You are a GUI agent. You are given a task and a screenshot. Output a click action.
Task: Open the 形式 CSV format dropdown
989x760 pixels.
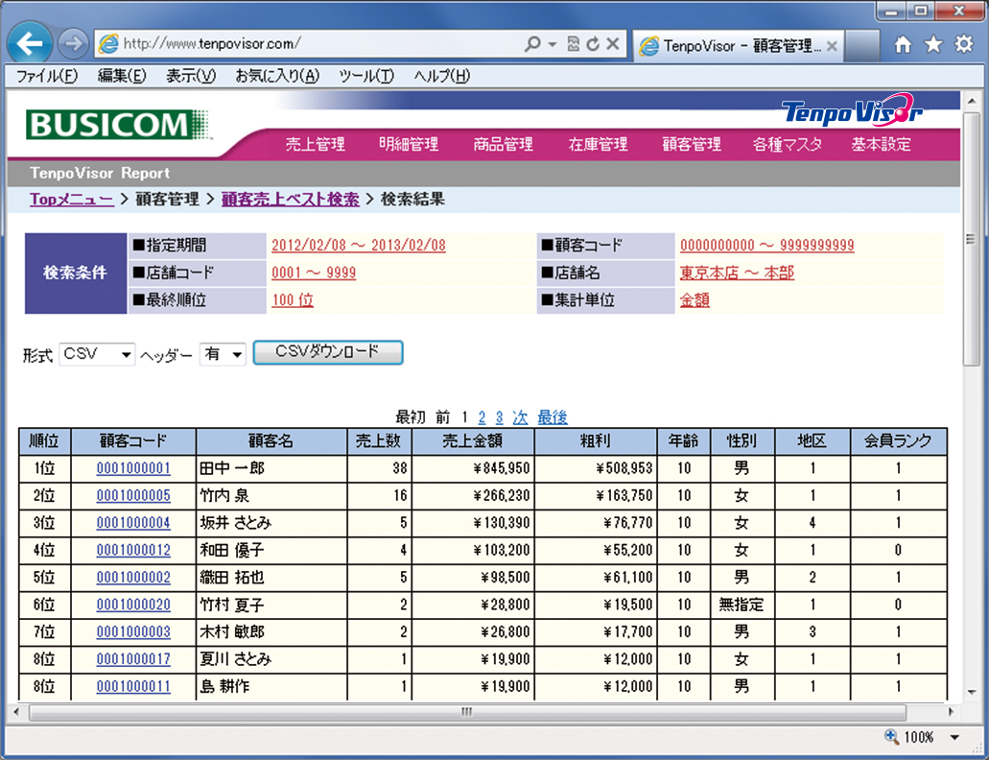[97, 354]
